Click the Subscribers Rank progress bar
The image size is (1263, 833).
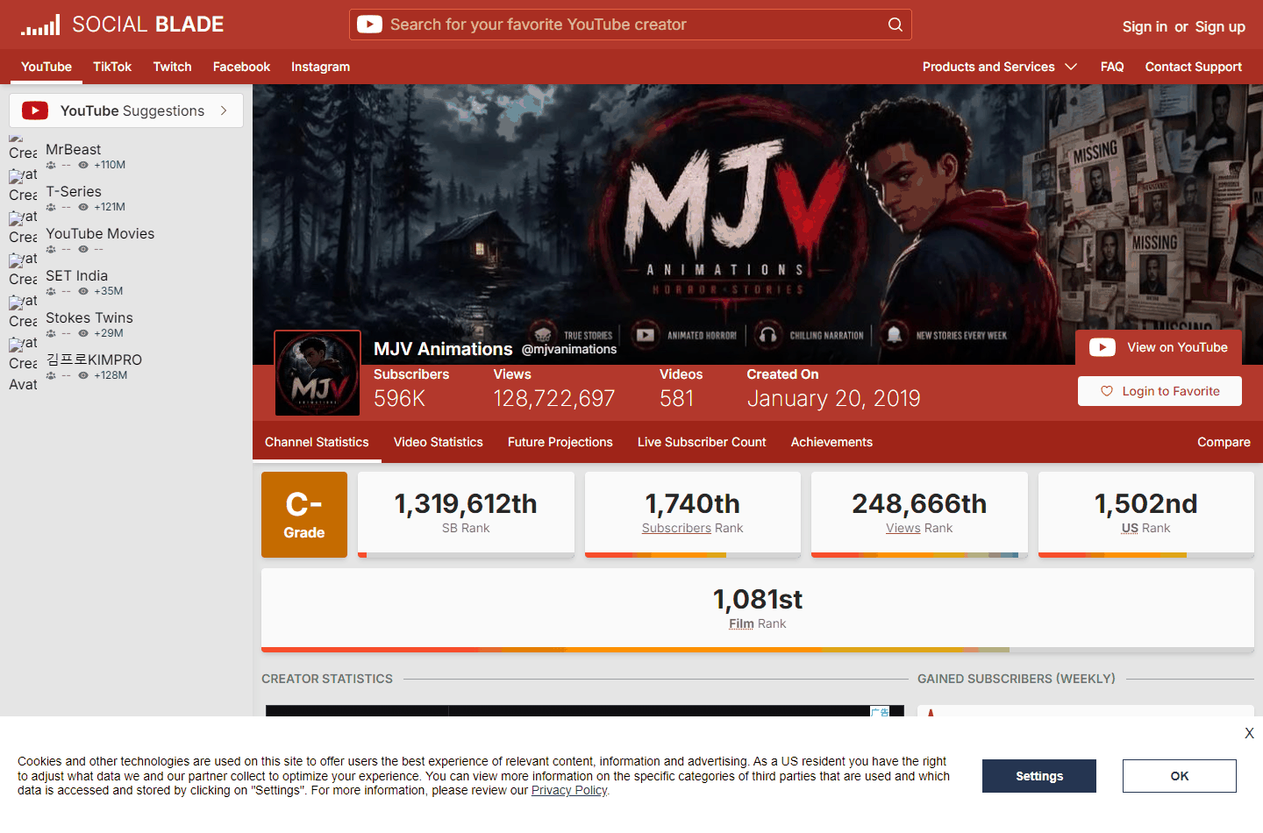tap(693, 555)
